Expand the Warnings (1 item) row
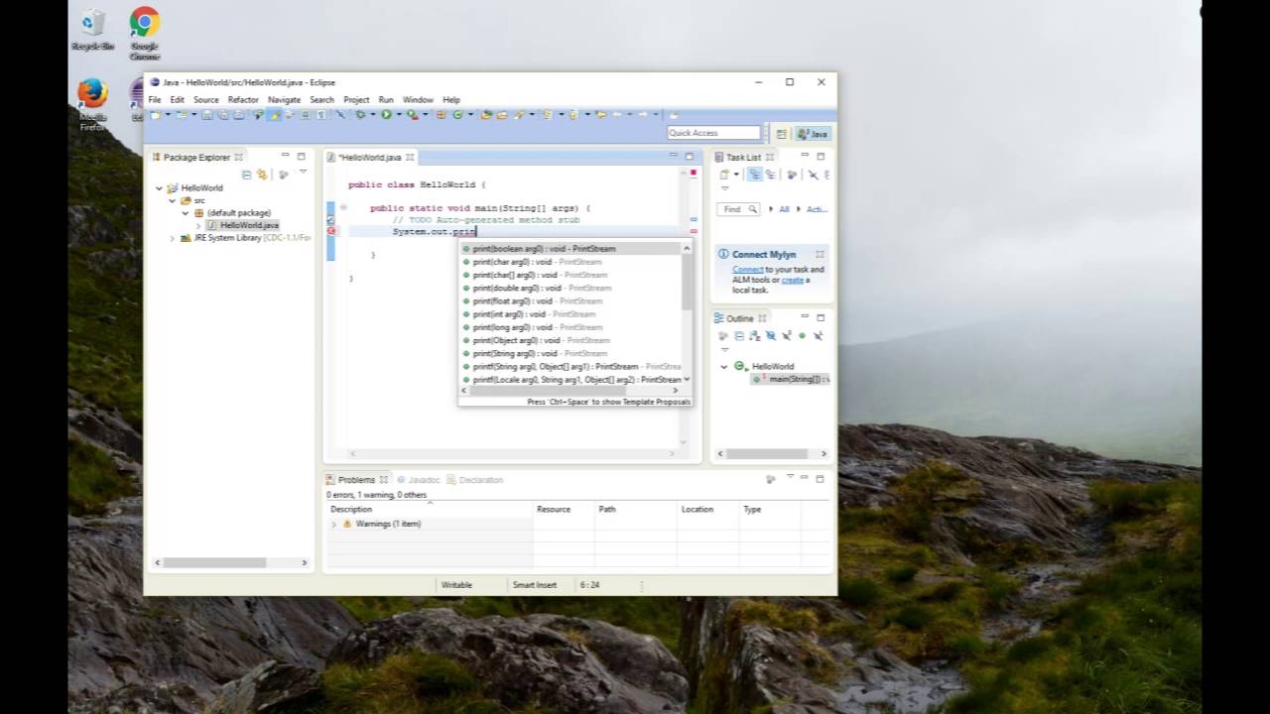1270x714 pixels. tap(334, 524)
